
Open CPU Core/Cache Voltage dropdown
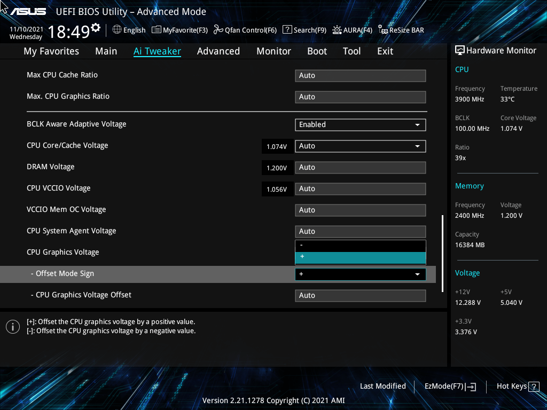pyautogui.click(x=361, y=146)
